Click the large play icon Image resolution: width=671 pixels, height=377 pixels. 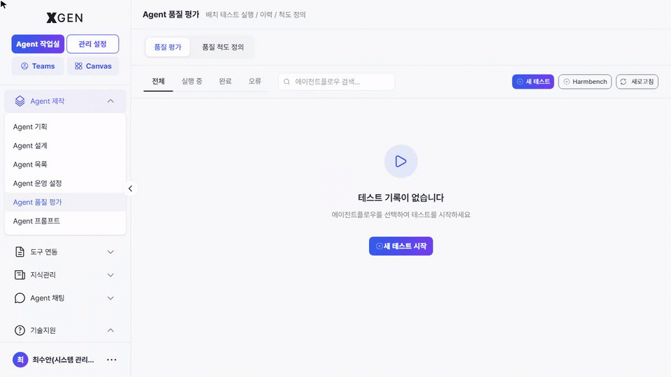click(401, 161)
